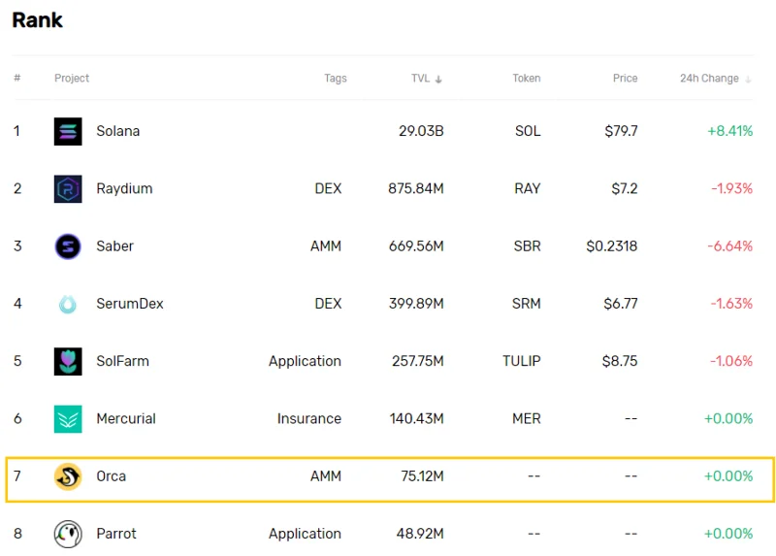Click the $0.2318 price
The image size is (776, 556).
pyautogui.click(x=612, y=246)
